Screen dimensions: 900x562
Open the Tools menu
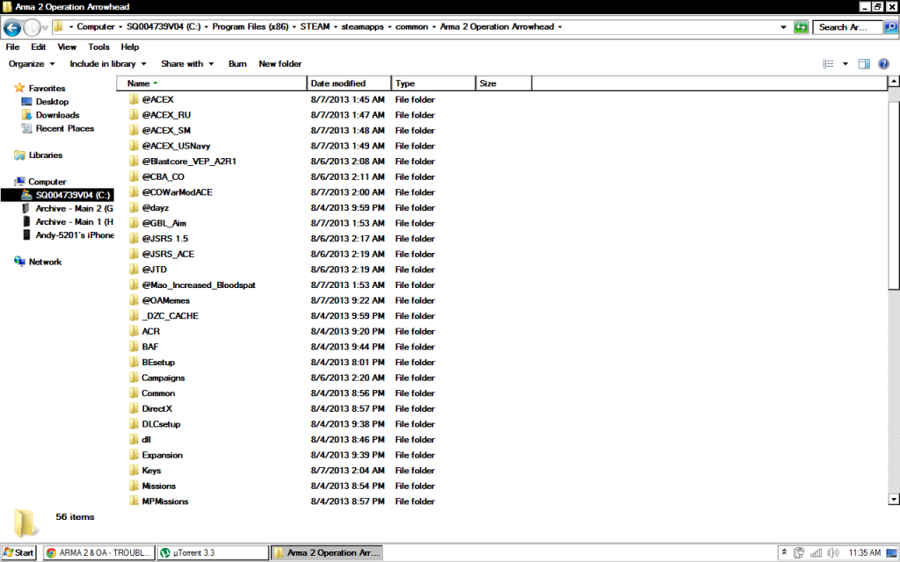(x=98, y=47)
